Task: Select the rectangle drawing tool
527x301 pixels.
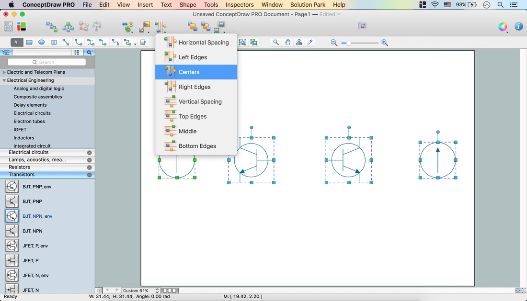Action: click(29, 42)
